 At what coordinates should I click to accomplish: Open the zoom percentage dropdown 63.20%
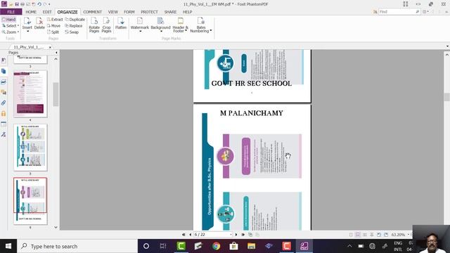point(409,234)
